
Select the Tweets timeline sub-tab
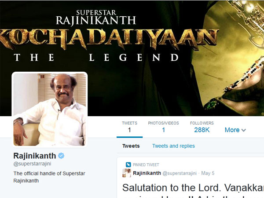pos(131,146)
